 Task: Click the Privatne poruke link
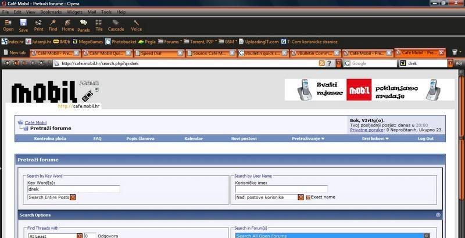point(367,129)
